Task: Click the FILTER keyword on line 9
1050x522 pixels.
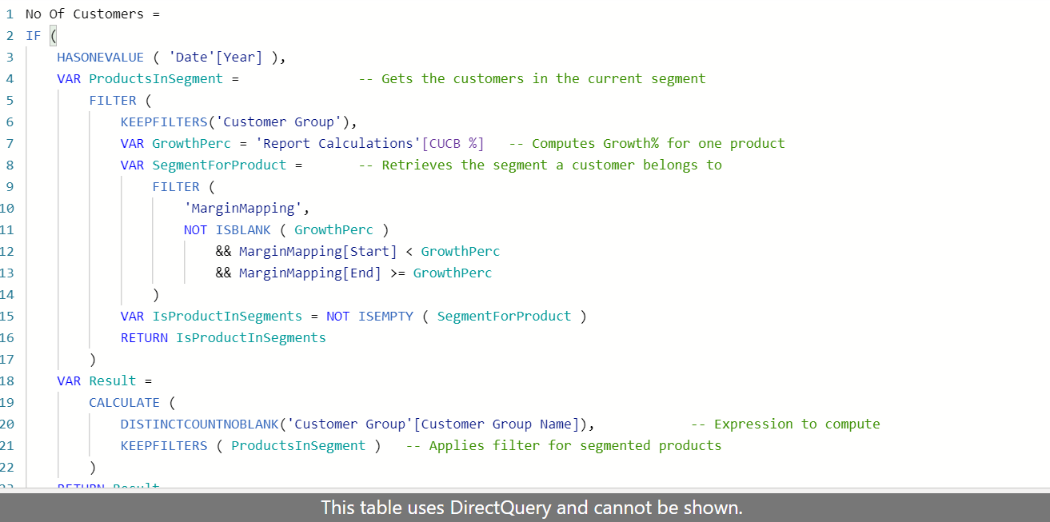Action: coord(176,186)
